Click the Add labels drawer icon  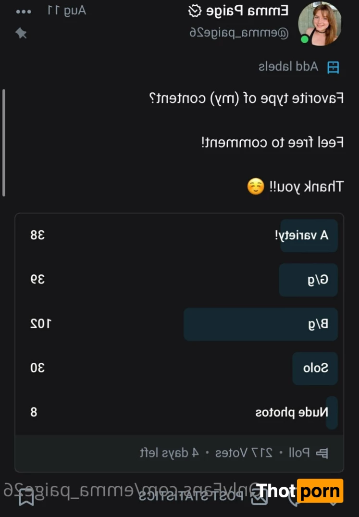[x=333, y=67]
